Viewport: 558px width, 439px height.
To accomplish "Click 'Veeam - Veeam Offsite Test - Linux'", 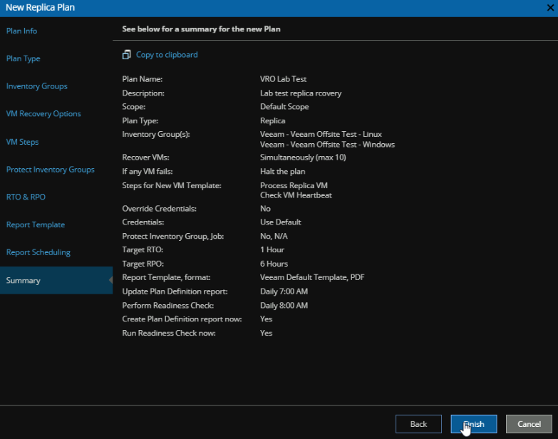I will tap(321, 134).
